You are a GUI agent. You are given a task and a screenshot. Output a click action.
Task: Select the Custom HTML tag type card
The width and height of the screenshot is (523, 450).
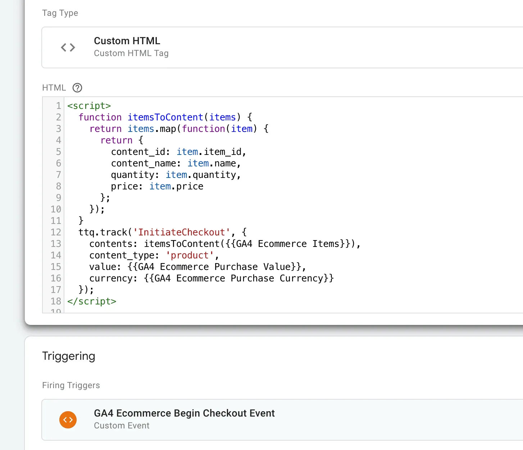(282, 47)
